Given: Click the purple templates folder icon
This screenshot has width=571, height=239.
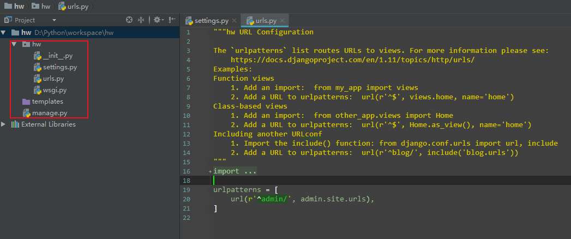Looking at the screenshot, I should tap(26, 101).
